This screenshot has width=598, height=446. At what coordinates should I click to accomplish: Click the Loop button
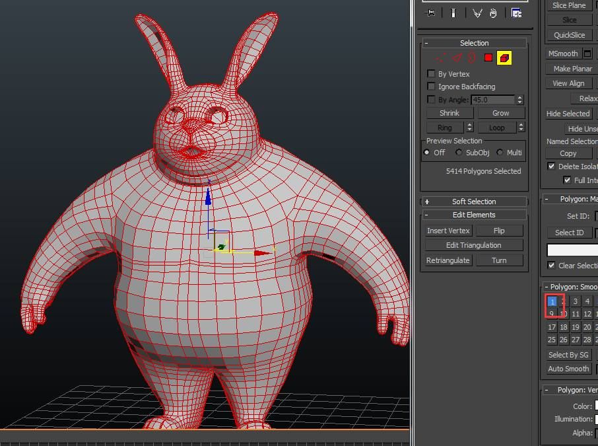click(x=496, y=128)
